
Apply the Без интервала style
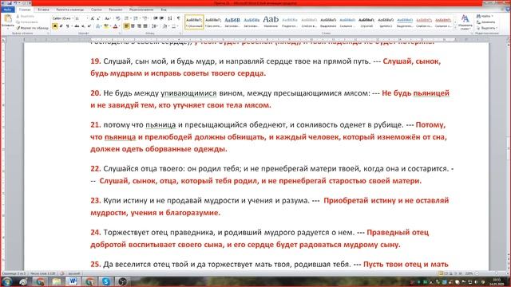(x=213, y=22)
